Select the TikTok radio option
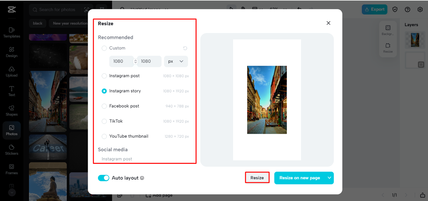Viewport: 428px width, 201px height. (104, 121)
